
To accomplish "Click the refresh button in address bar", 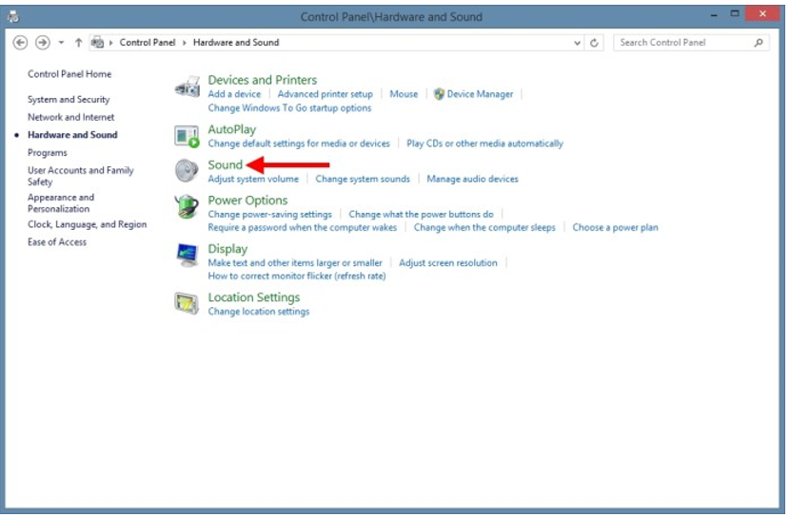I will pyautogui.click(x=595, y=43).
